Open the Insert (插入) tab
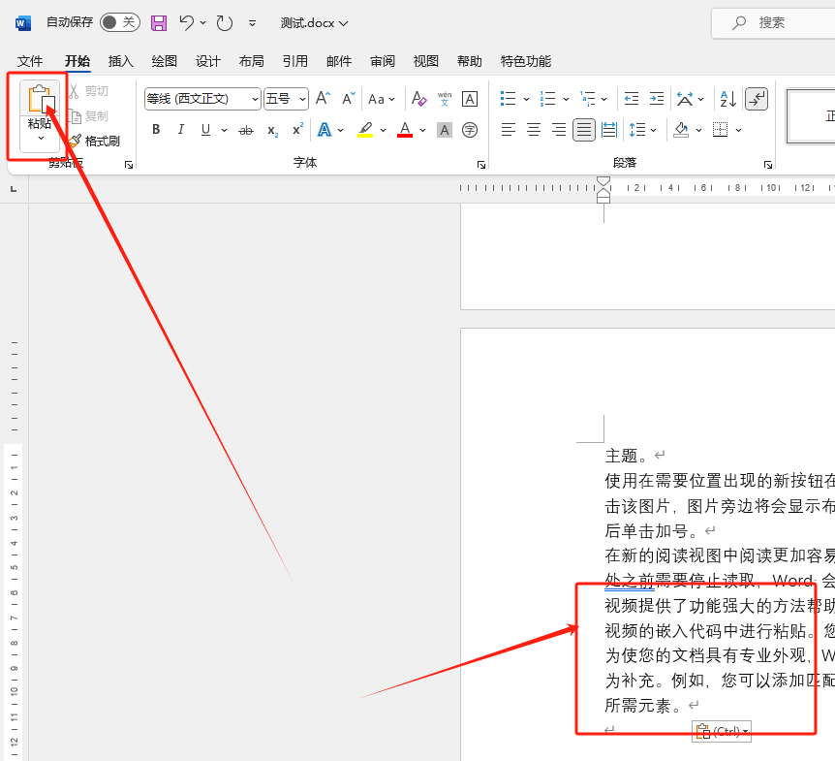This screenshot has height=761, width=835. click(121, 61)
